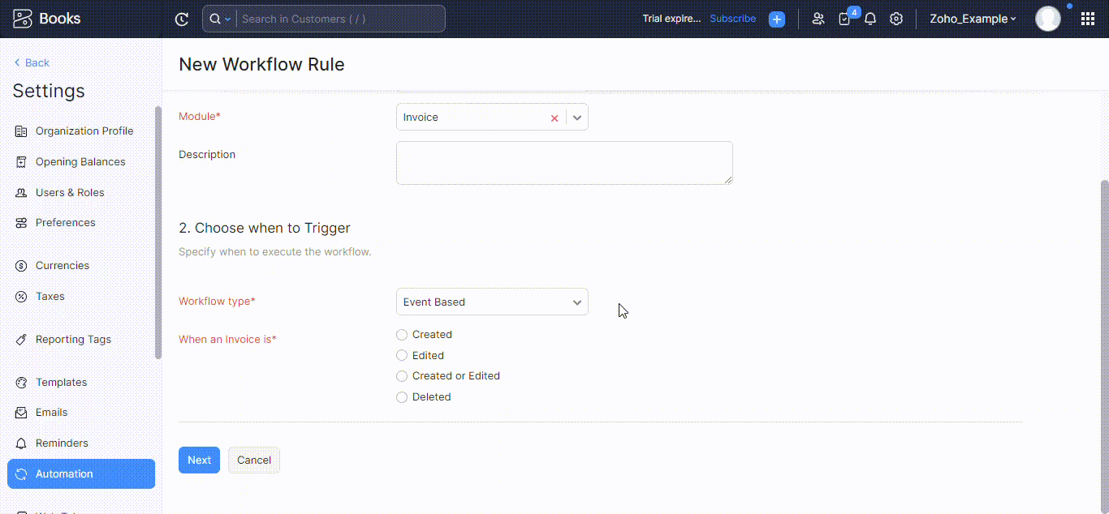Choose the Created or Edited trigger option
The image size is (1109, 514).
[402, 375]
